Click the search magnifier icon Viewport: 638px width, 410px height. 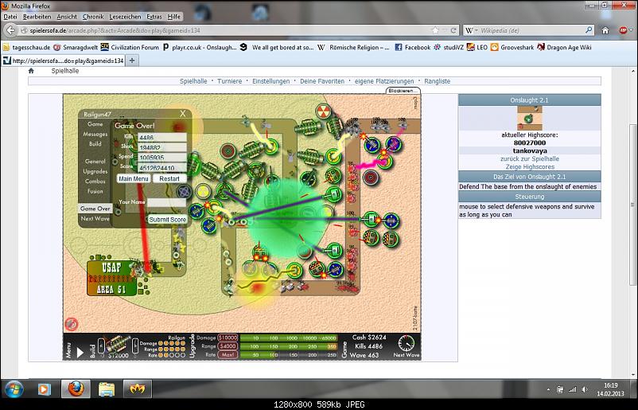pos(589,30)
